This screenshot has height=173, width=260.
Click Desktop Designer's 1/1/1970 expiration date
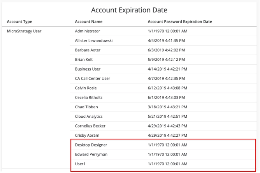click(167, 145)
